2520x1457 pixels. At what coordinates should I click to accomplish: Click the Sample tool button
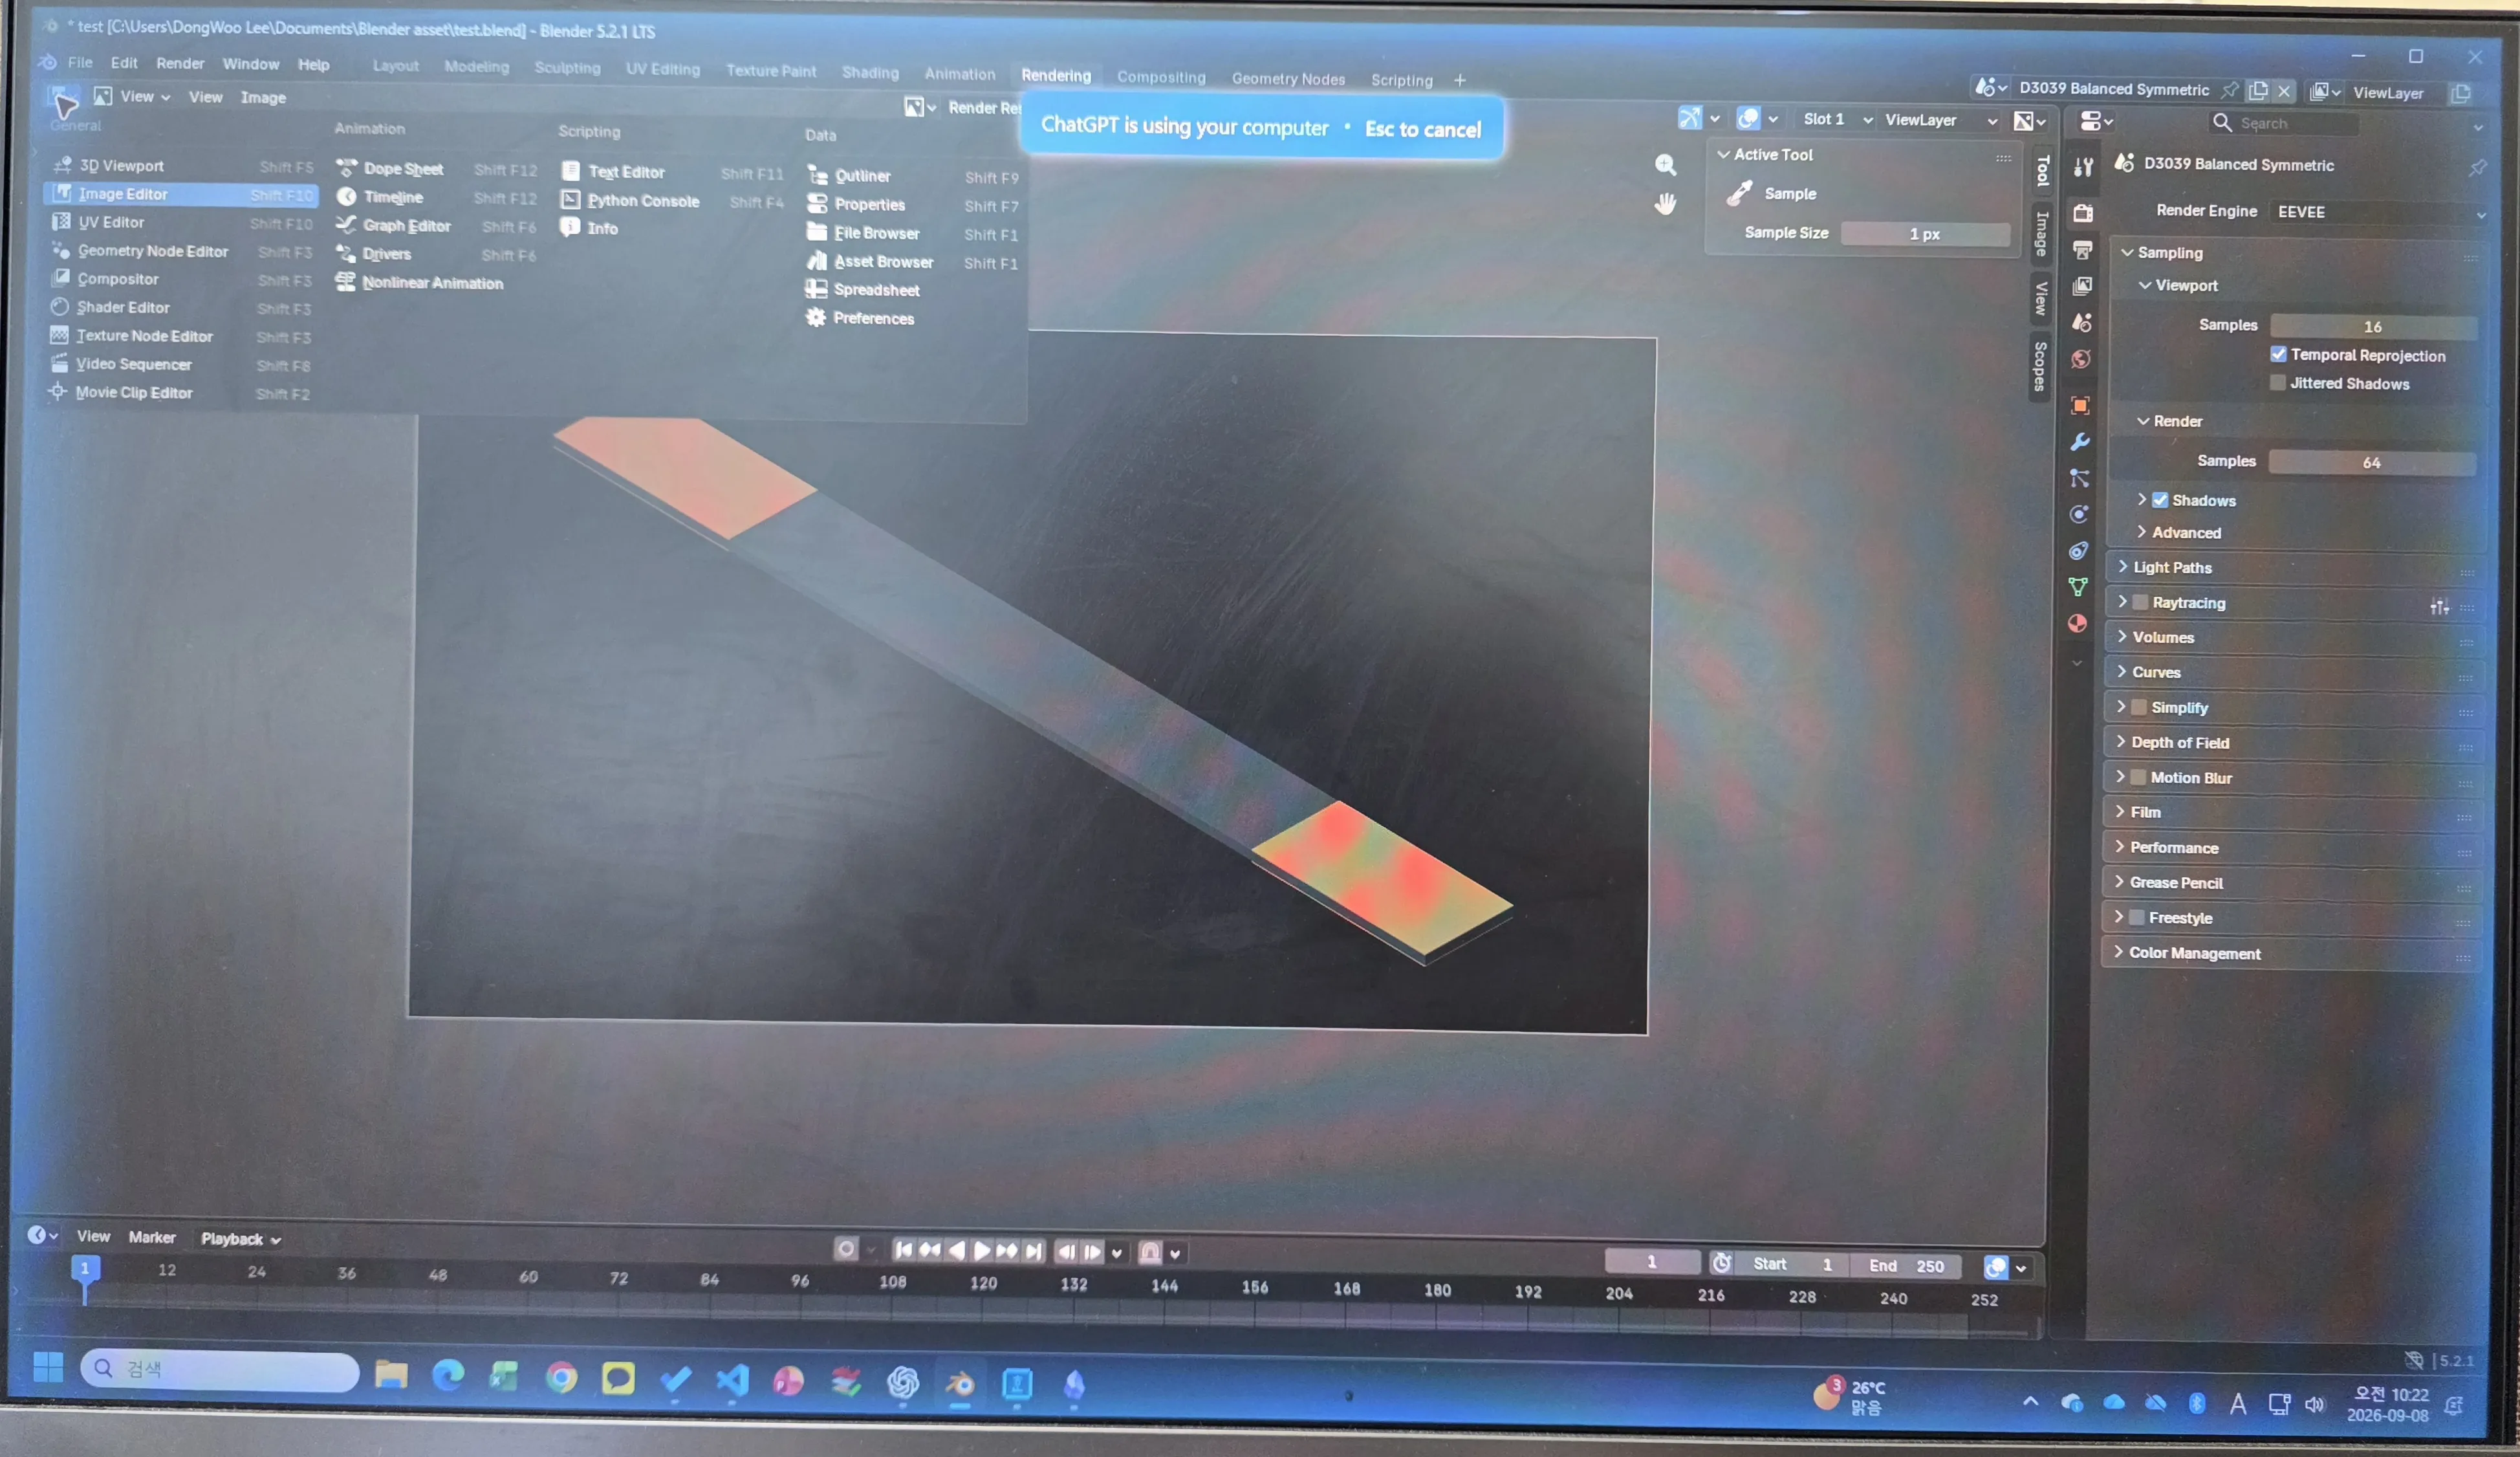[x=1770, y=193]
